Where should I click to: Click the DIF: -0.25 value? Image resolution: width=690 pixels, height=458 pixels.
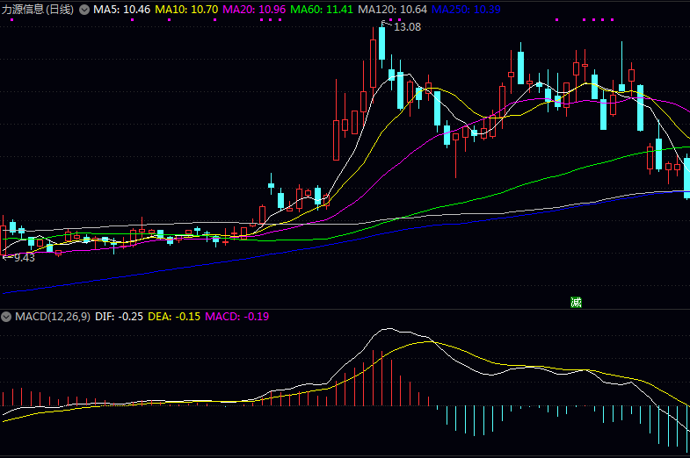tap(120, 317)
